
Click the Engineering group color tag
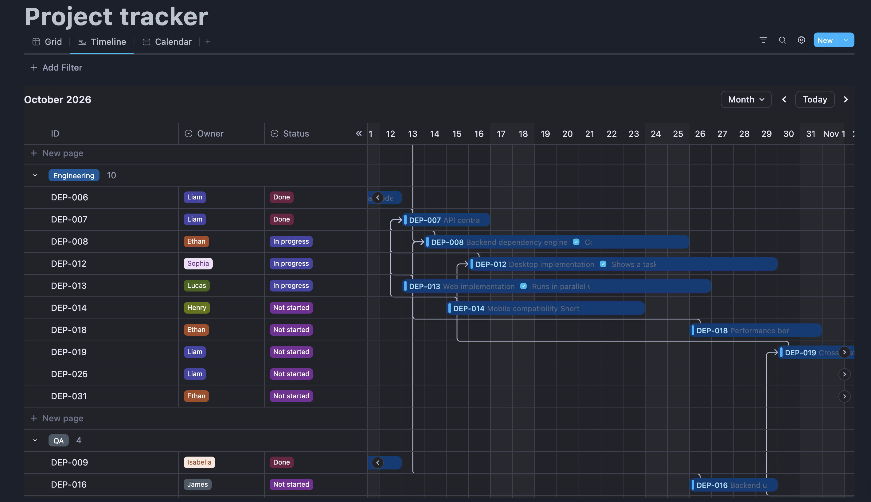pyautogui.click(x=74, y=175)
